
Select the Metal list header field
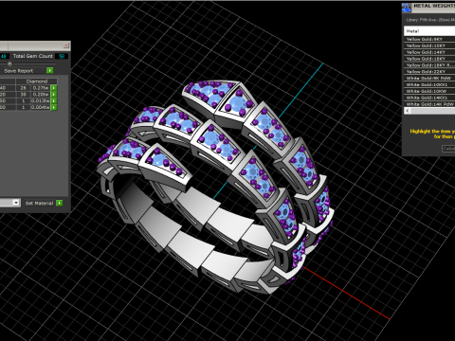(x=429, y=31)
